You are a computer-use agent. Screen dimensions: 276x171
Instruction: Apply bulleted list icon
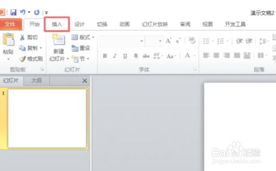(x=206, y=41)
